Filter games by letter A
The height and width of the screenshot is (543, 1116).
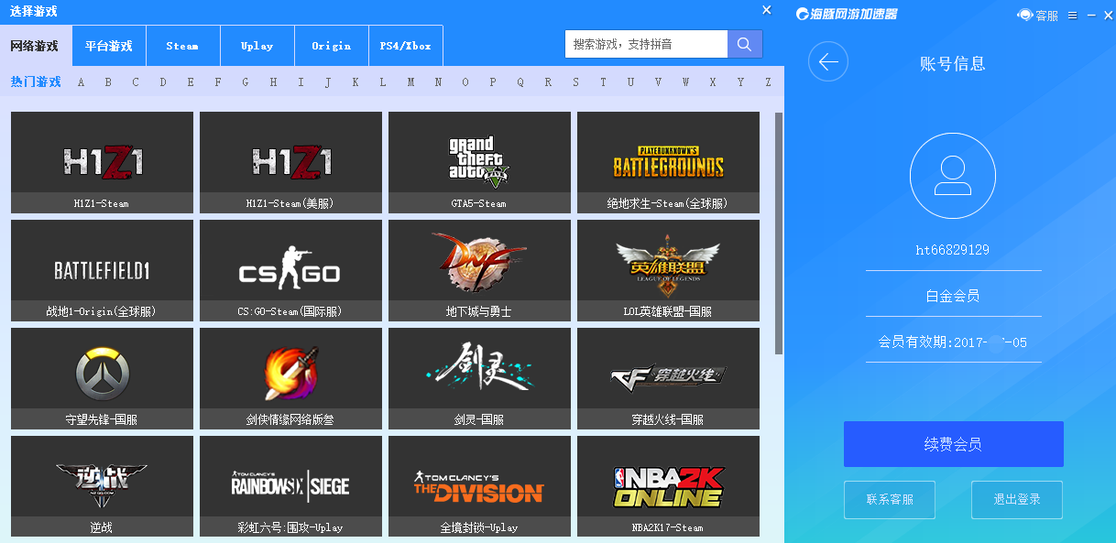81,82
